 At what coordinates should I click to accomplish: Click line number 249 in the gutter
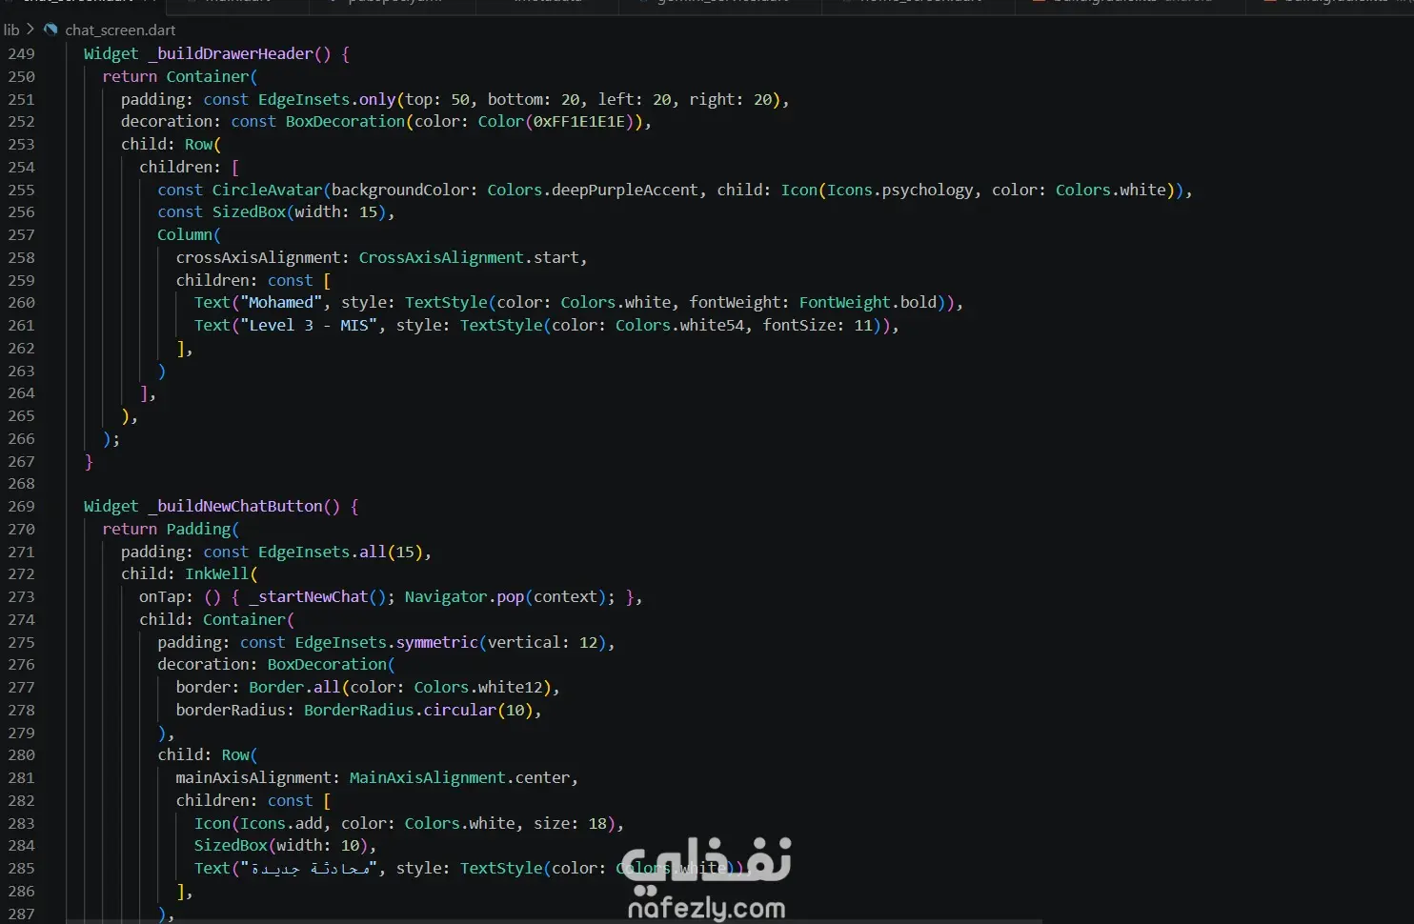pos(21,53)
